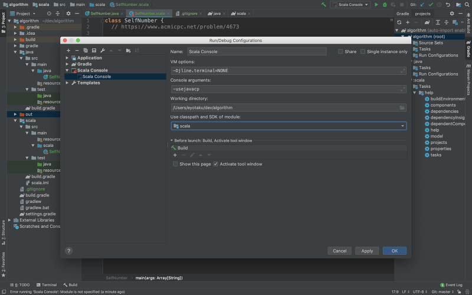Create new folder icon in configurations toolbar
The height and width of the screenshot is (295, 472).
[128, 51]
